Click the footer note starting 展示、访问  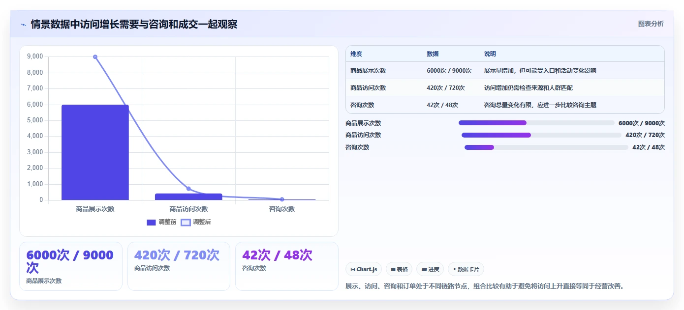pos(486,286)
